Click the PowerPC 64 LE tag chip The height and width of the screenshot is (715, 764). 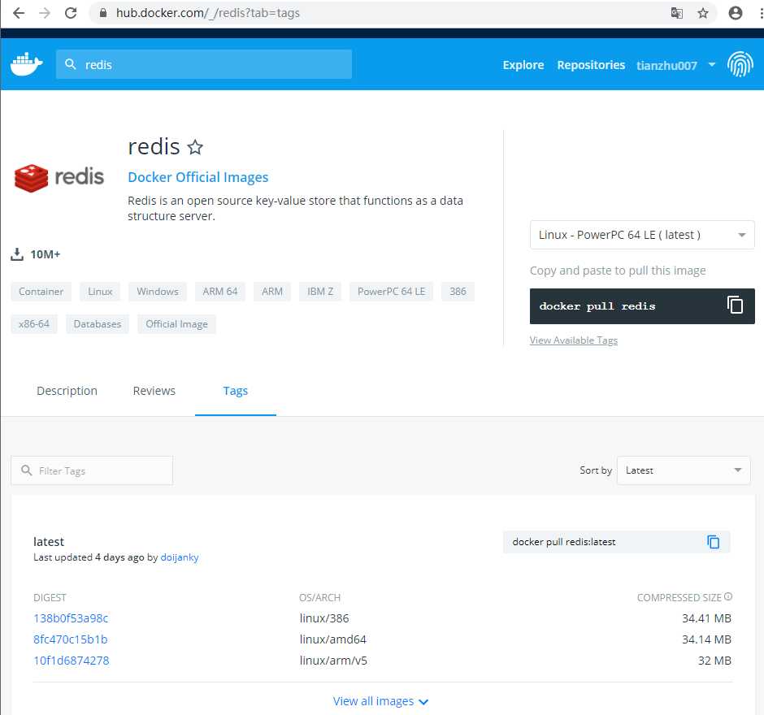coord(391,291)
